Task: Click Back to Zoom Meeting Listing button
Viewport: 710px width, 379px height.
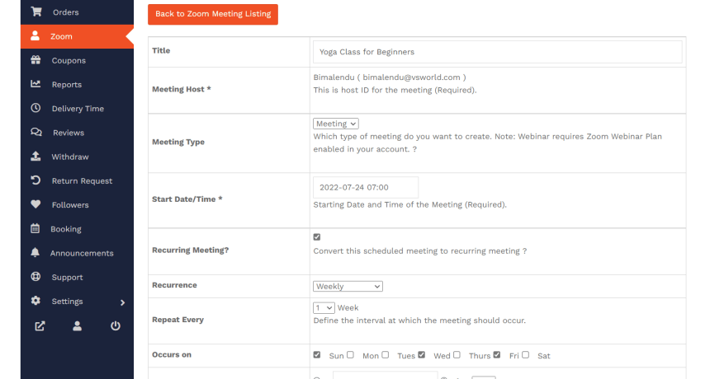Action: (x=213, y=14)
